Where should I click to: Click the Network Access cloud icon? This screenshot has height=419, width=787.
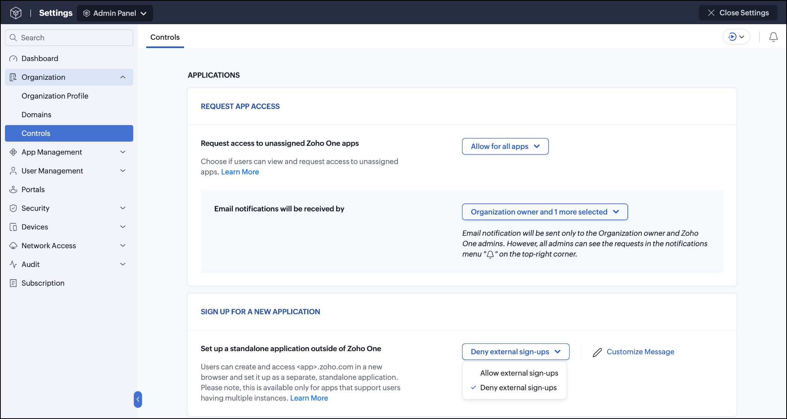pos(13,246)
